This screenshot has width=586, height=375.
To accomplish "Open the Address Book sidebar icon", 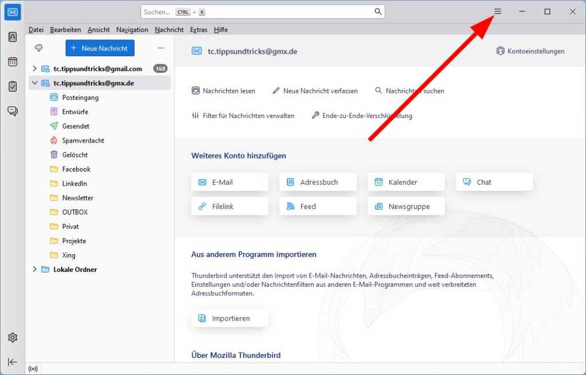I will [x=13, y=37].
